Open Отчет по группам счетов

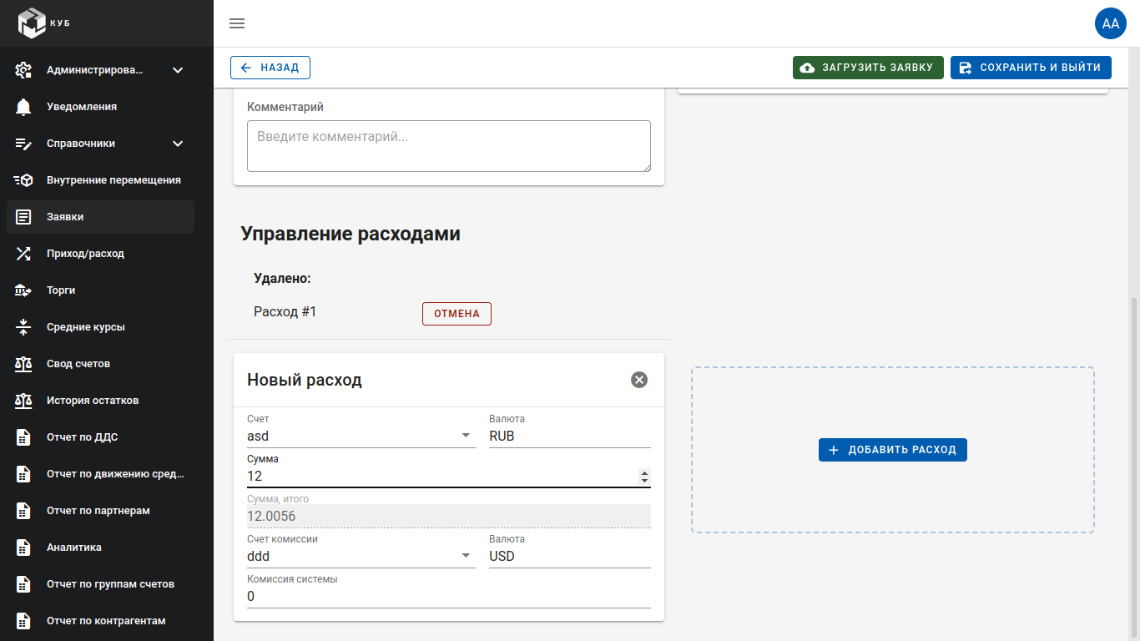click(x=100, y=584)
